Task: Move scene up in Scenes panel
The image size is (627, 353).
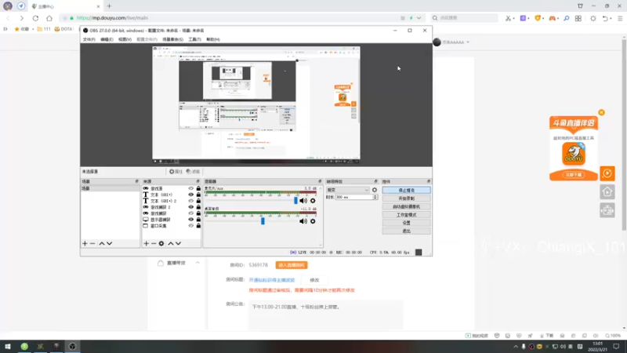Action: point(102,243)
